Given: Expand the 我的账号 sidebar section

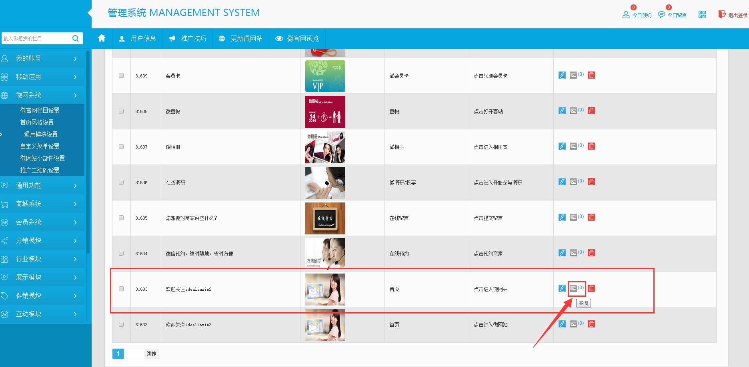Looking at the screenshot, I should [x=42, y=59].
